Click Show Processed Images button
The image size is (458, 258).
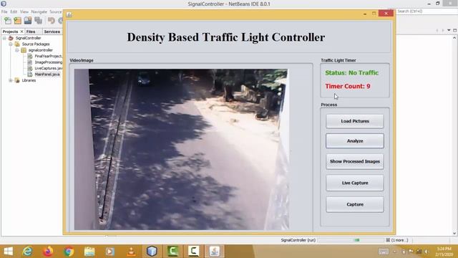(355, 161)
